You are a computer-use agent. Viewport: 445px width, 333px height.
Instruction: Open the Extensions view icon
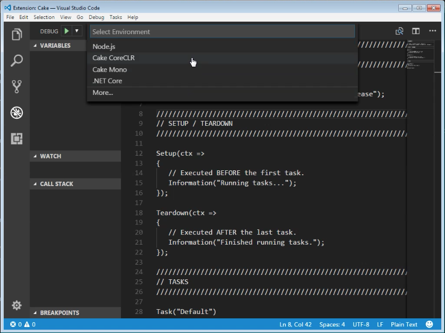tap(17, 139)
